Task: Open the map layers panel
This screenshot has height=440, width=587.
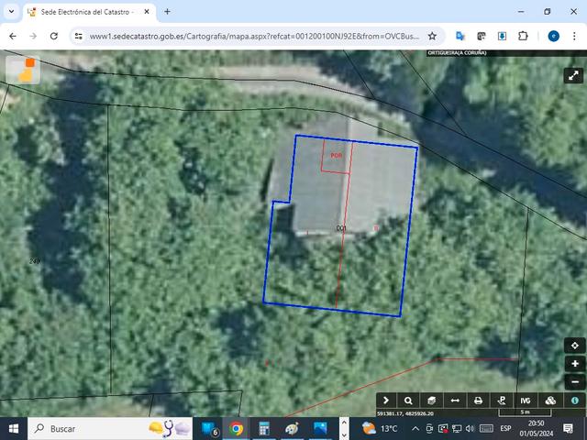Action: click(x=432, y=401)
